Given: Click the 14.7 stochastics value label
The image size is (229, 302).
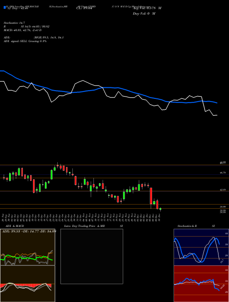Looking at the screenshot, I should [222, 262].
